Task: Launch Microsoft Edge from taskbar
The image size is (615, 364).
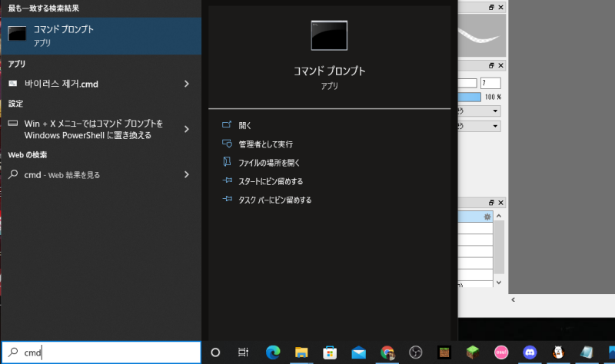Action: [273, 352]
